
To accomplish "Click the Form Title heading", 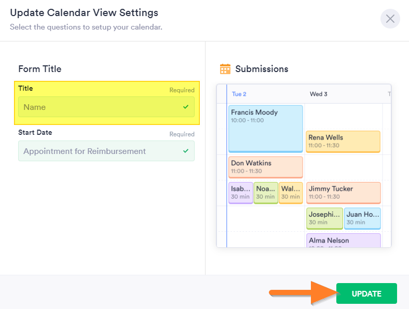I will point(40,69).
